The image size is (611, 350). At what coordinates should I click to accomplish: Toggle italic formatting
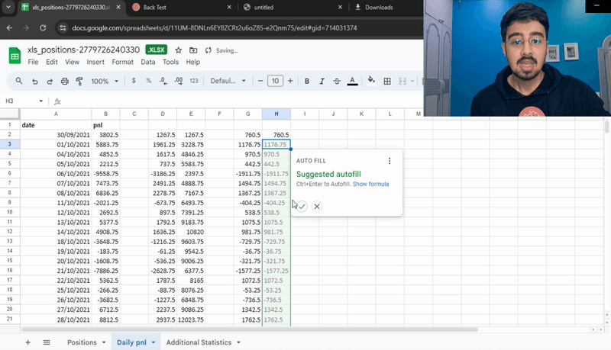322,81
